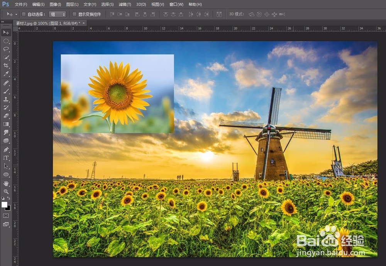Viewport: 386px width, 266px height.
Task: Distribute left edges of layers
Action: click(x=191, y=14)
